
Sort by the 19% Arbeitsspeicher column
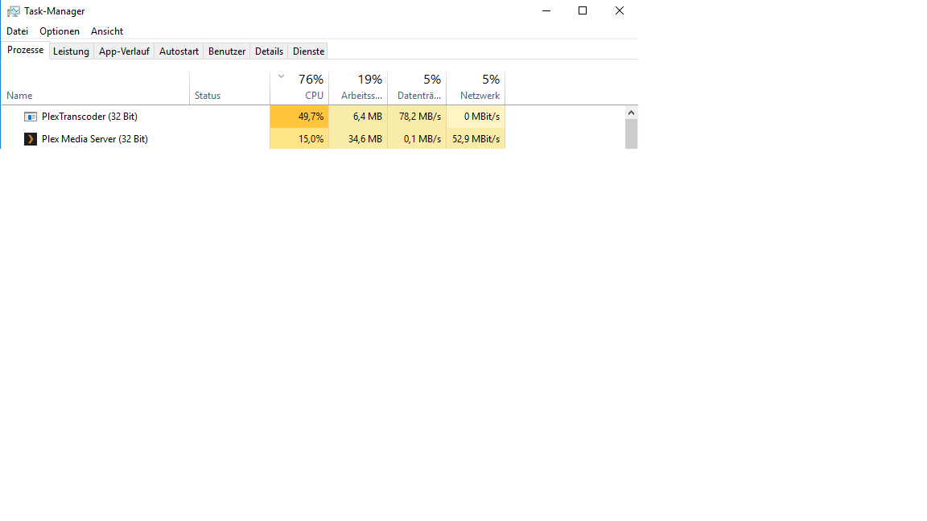click(358, 88)
